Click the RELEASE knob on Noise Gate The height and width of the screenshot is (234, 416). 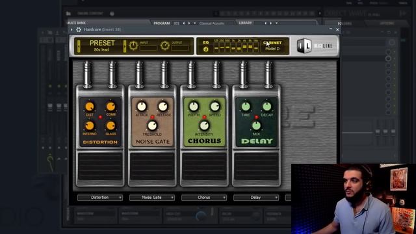coord(163,107)
